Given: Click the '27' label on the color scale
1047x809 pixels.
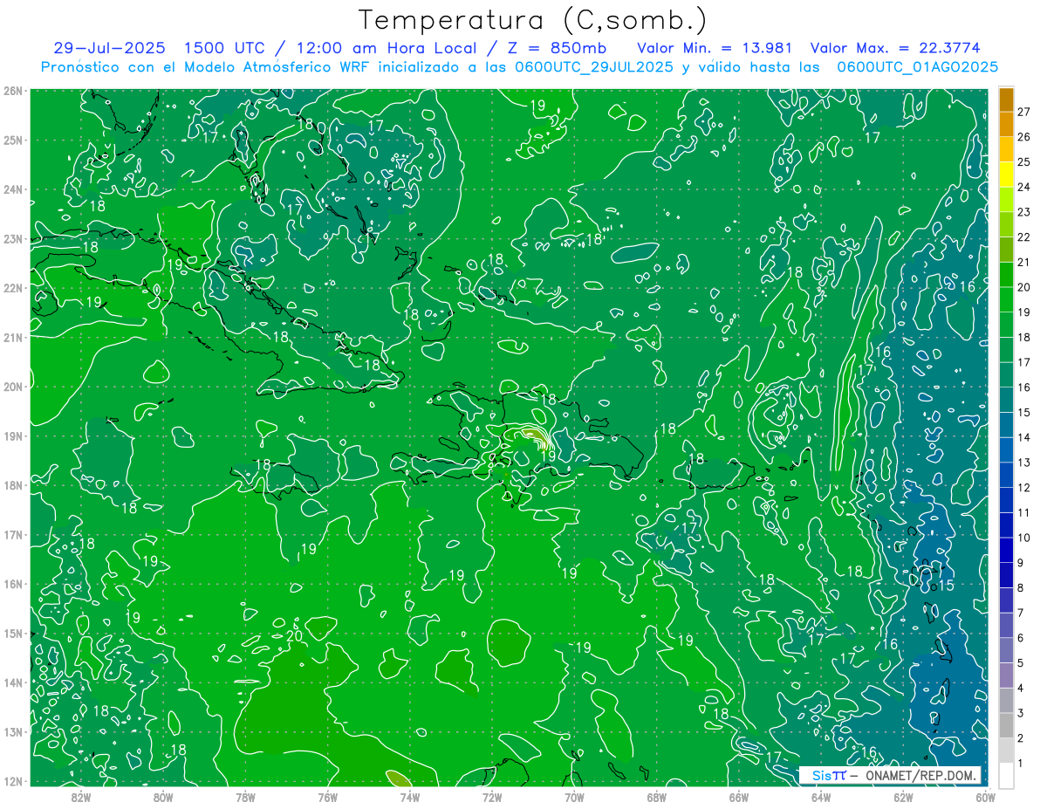Looking at the screenshot, I should click(1023, 112).
